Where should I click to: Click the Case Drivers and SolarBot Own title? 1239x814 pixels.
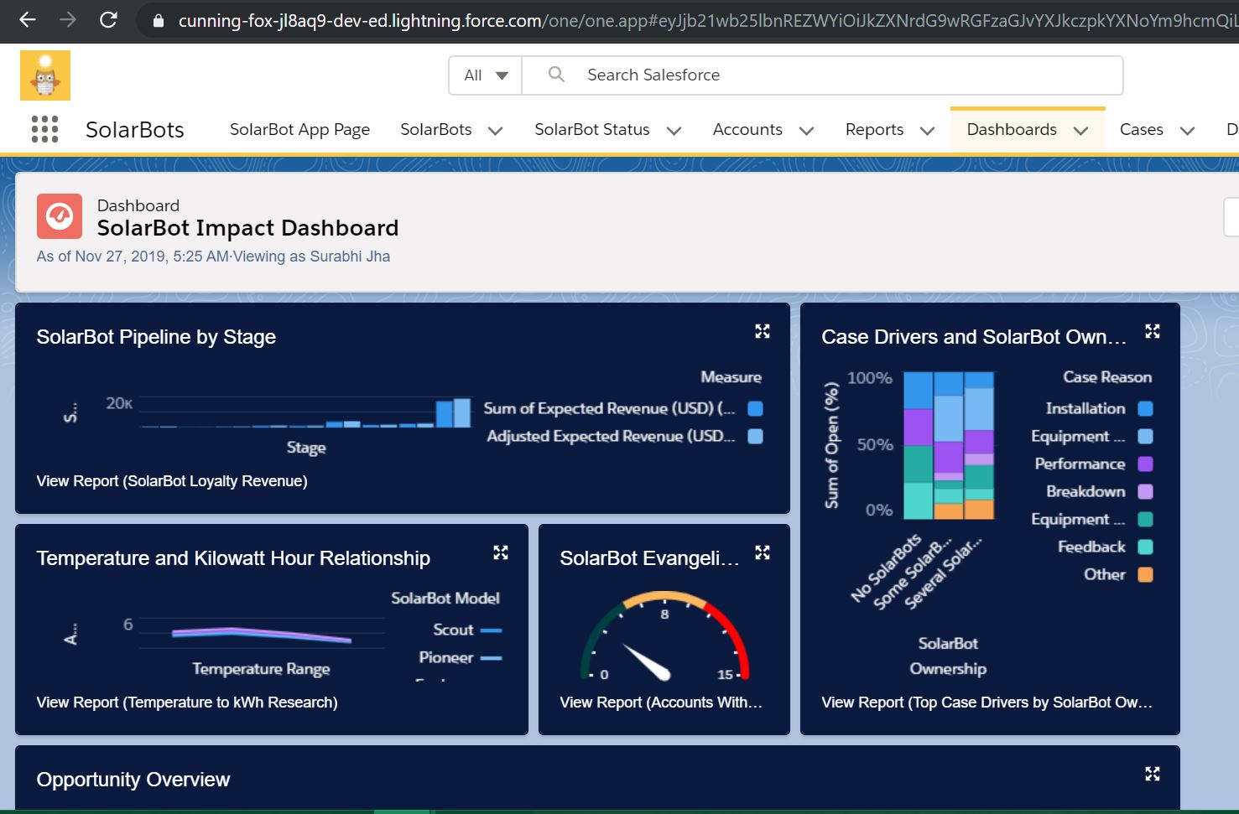pos(974,337)
